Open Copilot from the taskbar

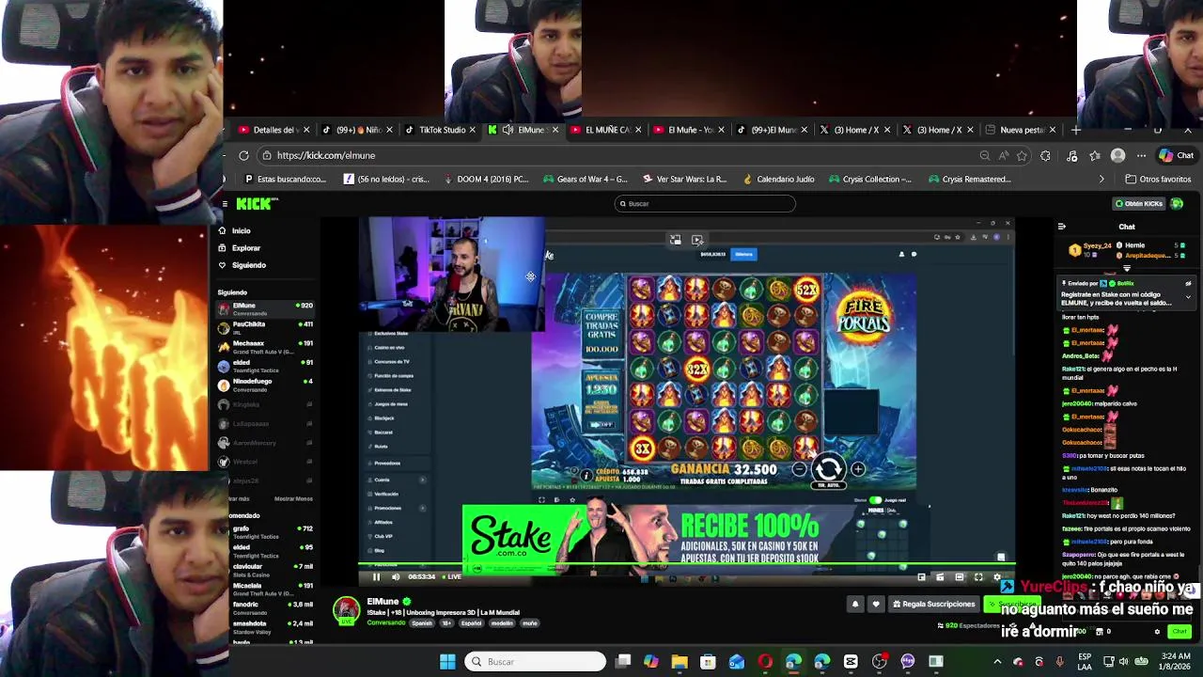(x=650, y=662)
